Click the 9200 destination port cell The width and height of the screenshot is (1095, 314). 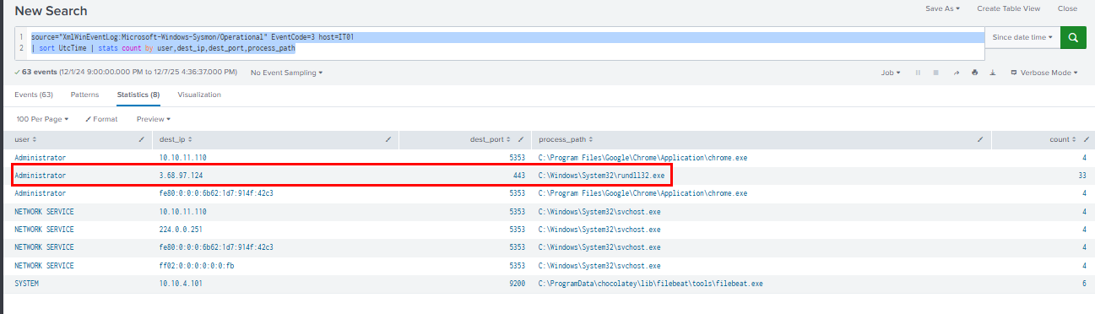[x=518, y=284]
